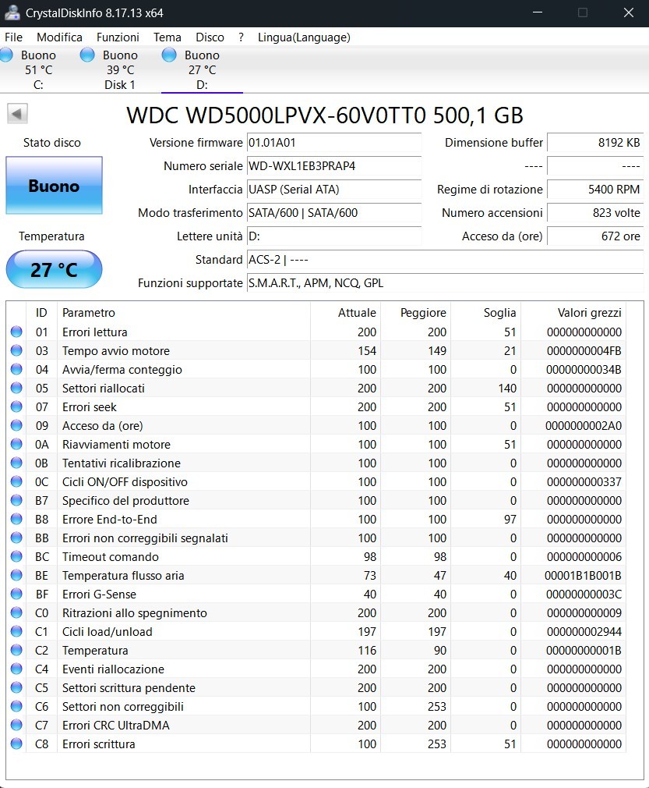Open the ? help menu
This screenshot has width=649, height=788.
[242, 37]
